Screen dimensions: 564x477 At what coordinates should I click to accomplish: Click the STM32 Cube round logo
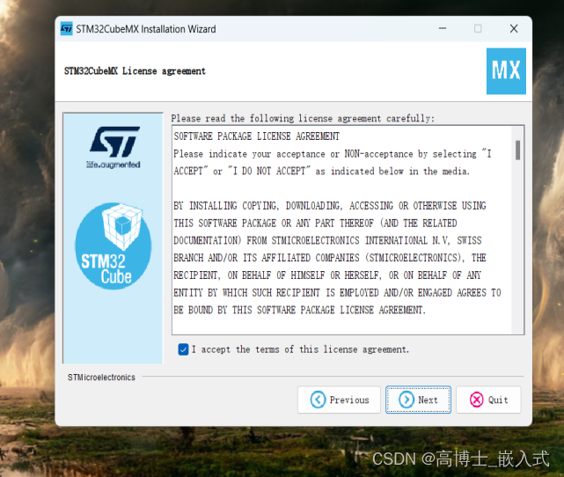tap(114, 246)
